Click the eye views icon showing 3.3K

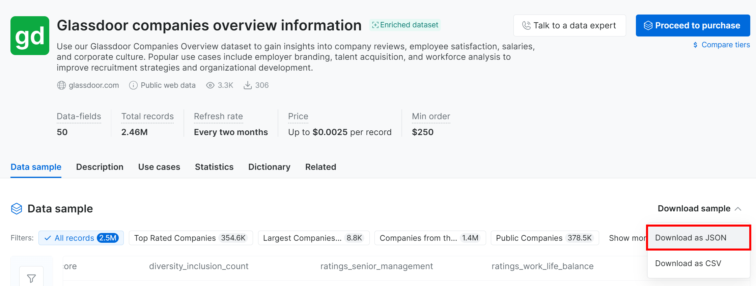click(210, 85)
